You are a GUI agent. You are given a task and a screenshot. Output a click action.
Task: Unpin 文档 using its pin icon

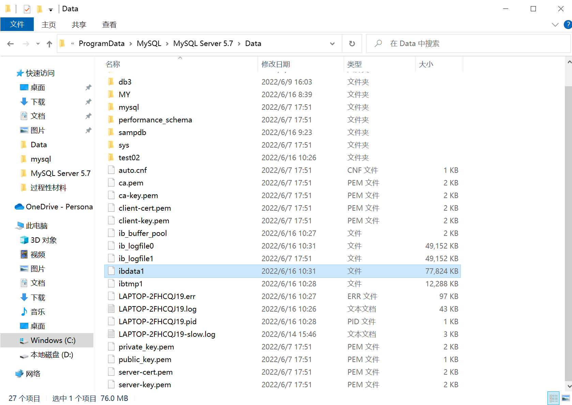coord(88,116)
